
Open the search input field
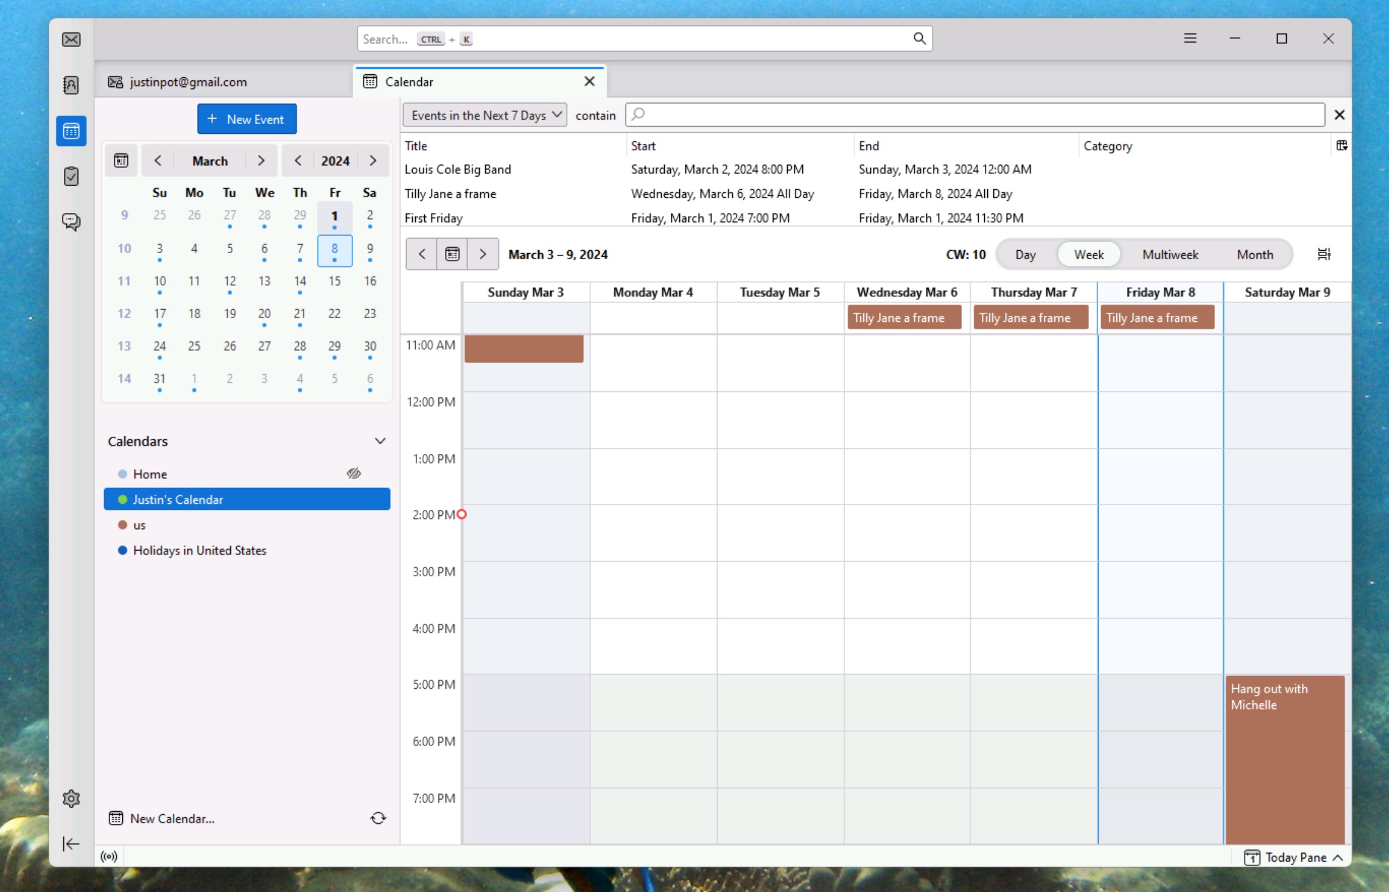click(642, 38)
